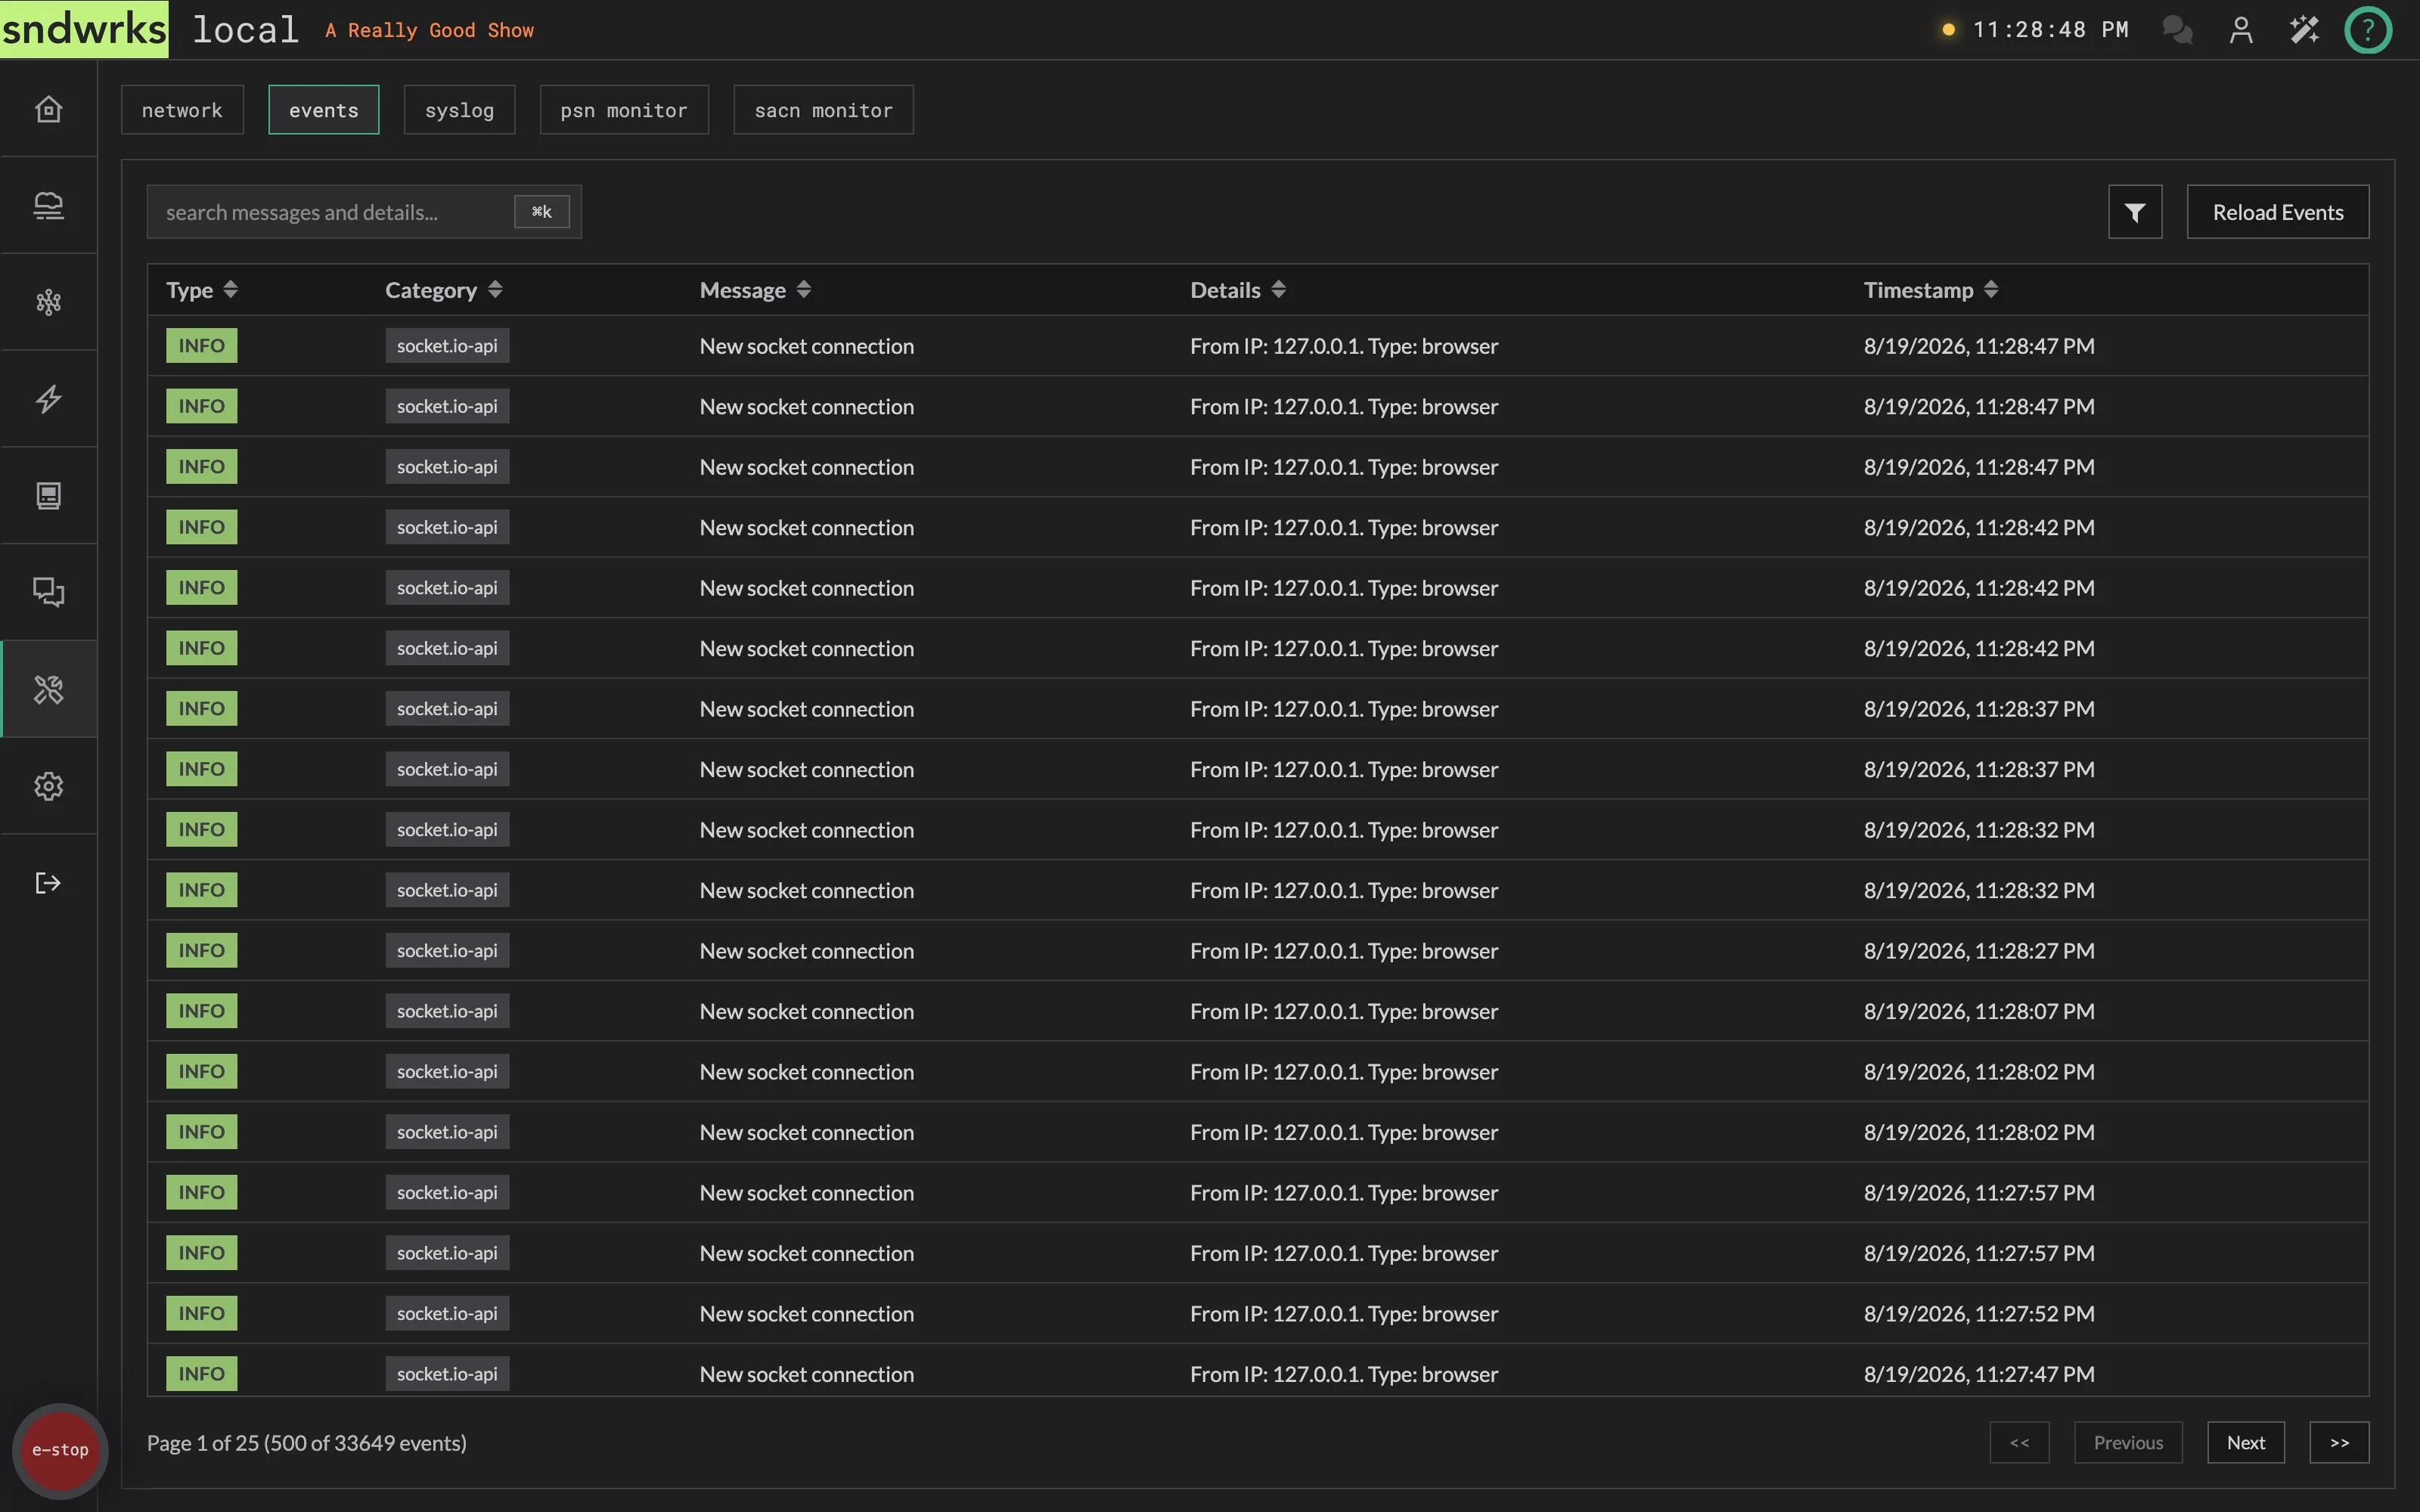Click the filter funnel icon
This screenshot has height=1512, width=2420.
2135,212
